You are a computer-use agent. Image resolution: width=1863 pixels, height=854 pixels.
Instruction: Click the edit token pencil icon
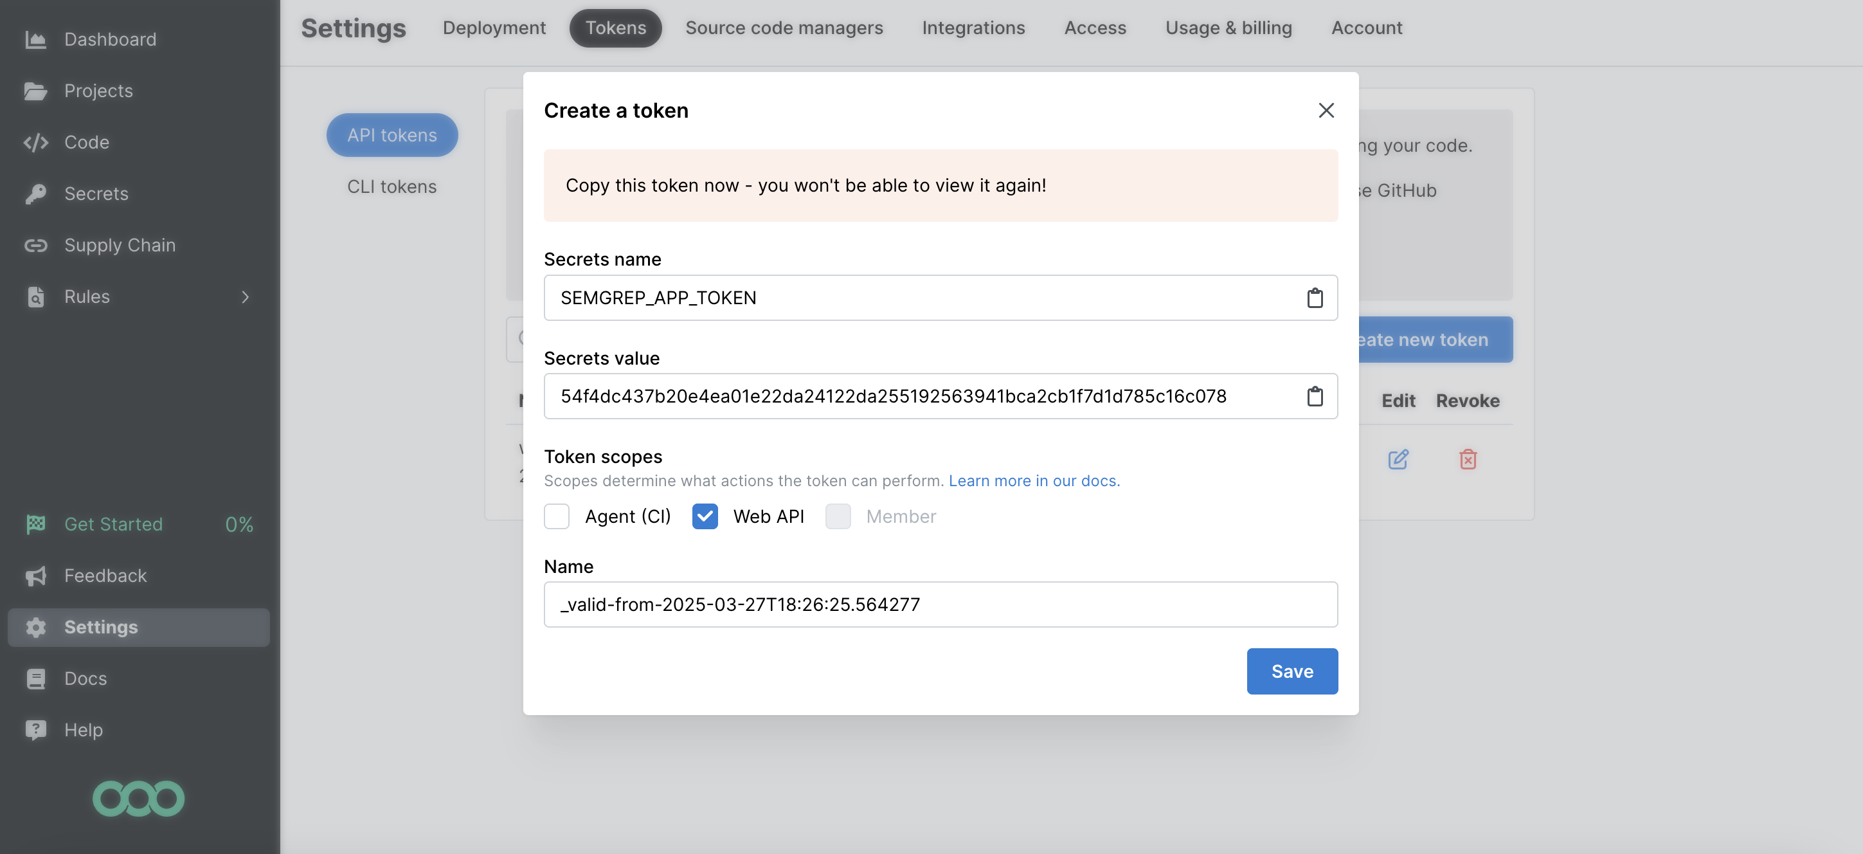[1398, 459]
